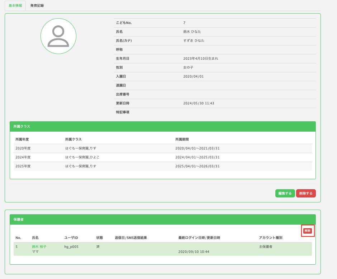Click the 最終ログイン日時/更新日時 column header

coord(199,238)
